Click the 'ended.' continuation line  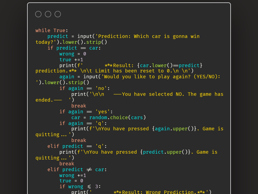click(55, 100)
